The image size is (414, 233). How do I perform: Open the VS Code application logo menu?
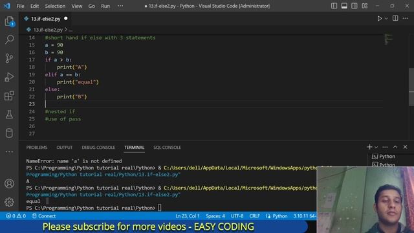coord(7,6)
